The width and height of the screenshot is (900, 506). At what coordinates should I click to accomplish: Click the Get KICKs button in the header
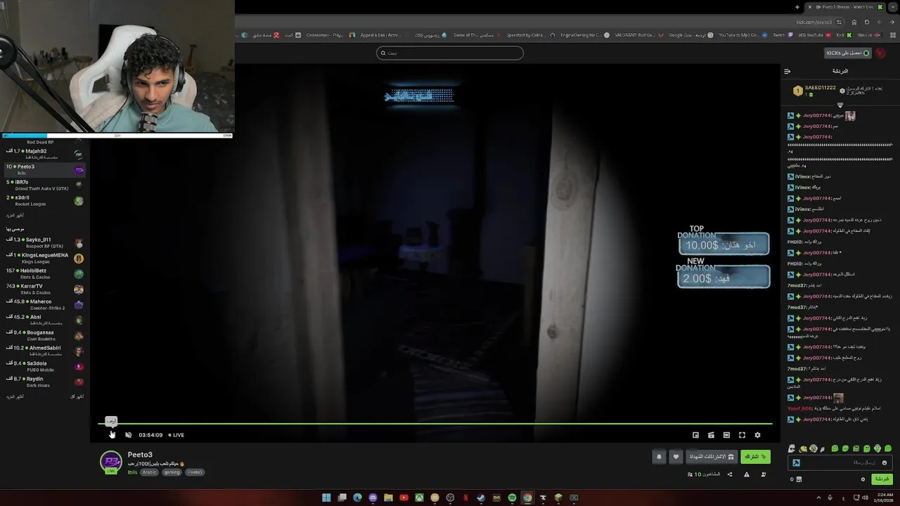tap(848, 53)
